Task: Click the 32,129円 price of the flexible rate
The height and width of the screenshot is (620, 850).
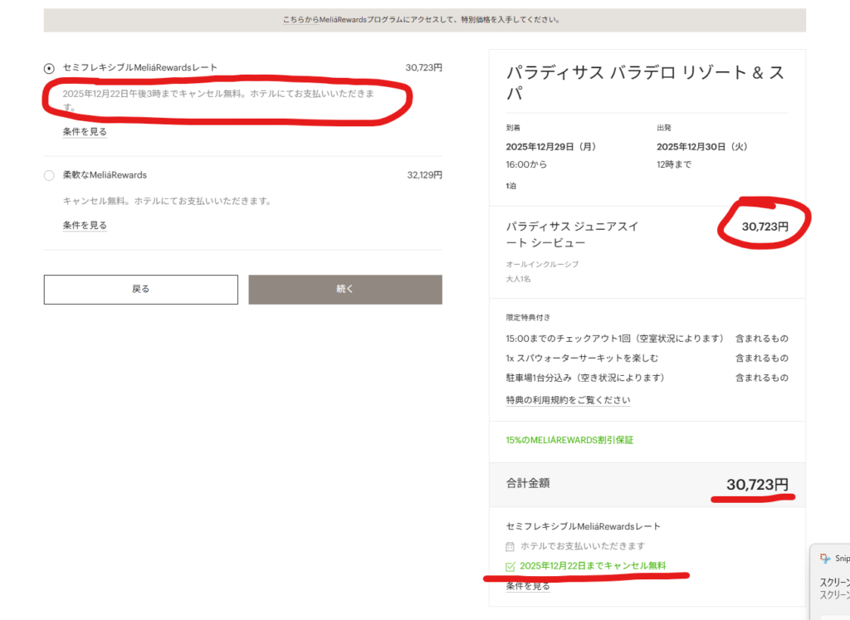Action: click(424, 175)
